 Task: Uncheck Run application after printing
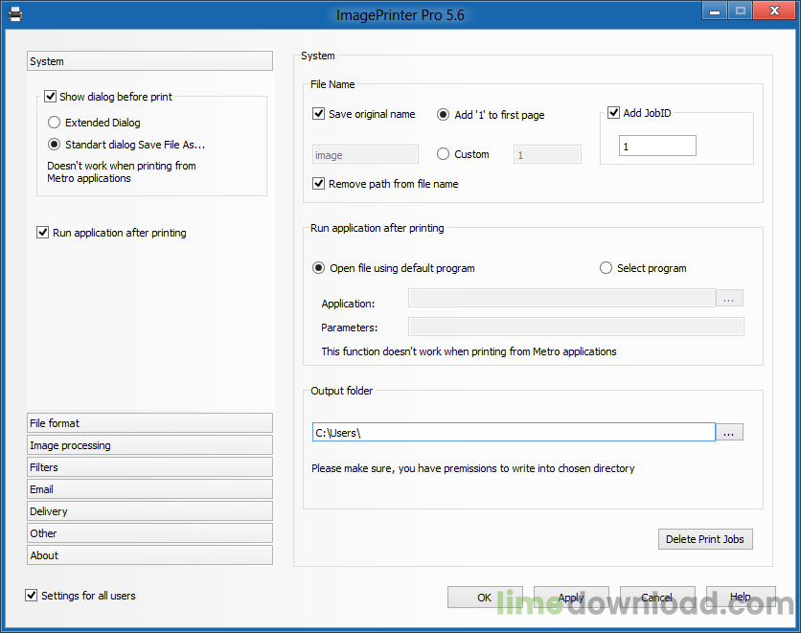(43, 233)
